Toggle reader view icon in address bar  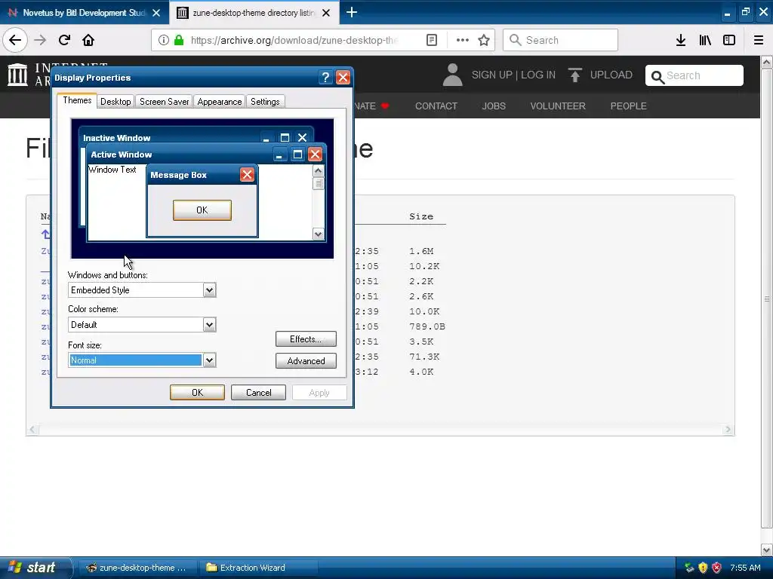431,40
